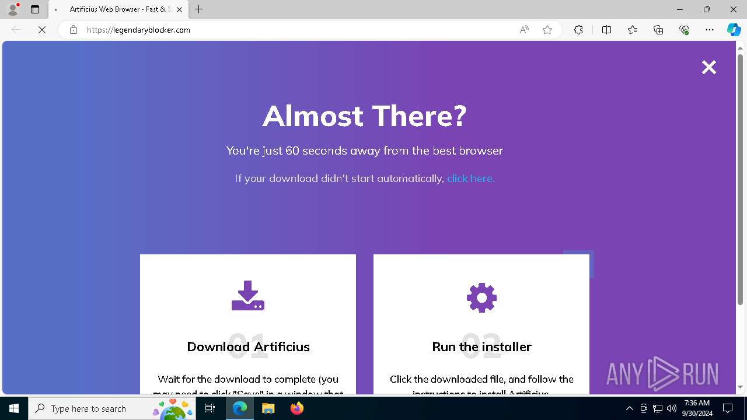The height and width of the screenshot is (420, 747).
Task: Close the Almost There overlay with X
Action: (x=708, y=68)
